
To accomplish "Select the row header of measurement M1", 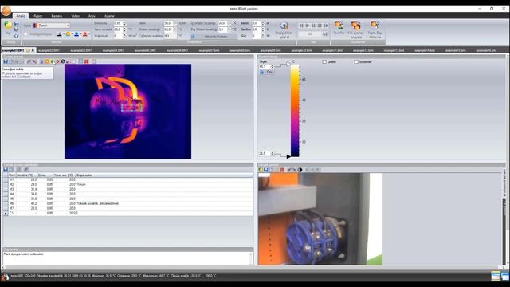I will point(6,179).
